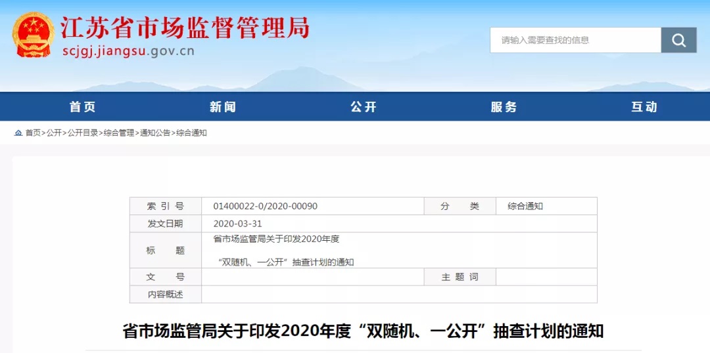Click the 公开 breadcrumb link
This screenshot has width=710, height=353.
(x=54, y=133)
